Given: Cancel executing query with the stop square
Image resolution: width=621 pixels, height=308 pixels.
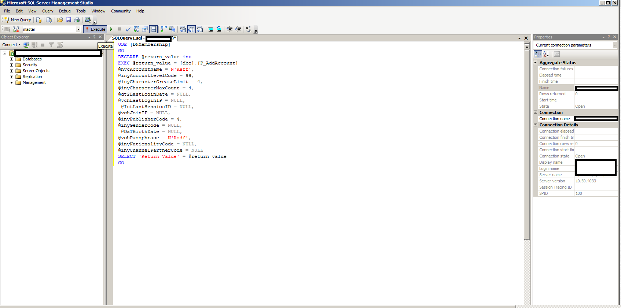Looking at the screenshot, I should (x=119, y=29).
